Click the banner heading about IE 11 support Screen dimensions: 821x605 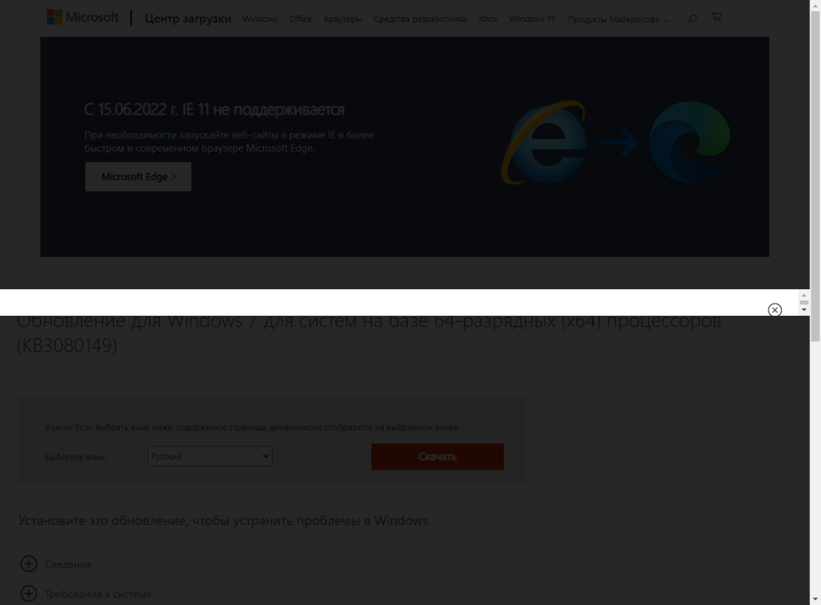click(214, 109)
